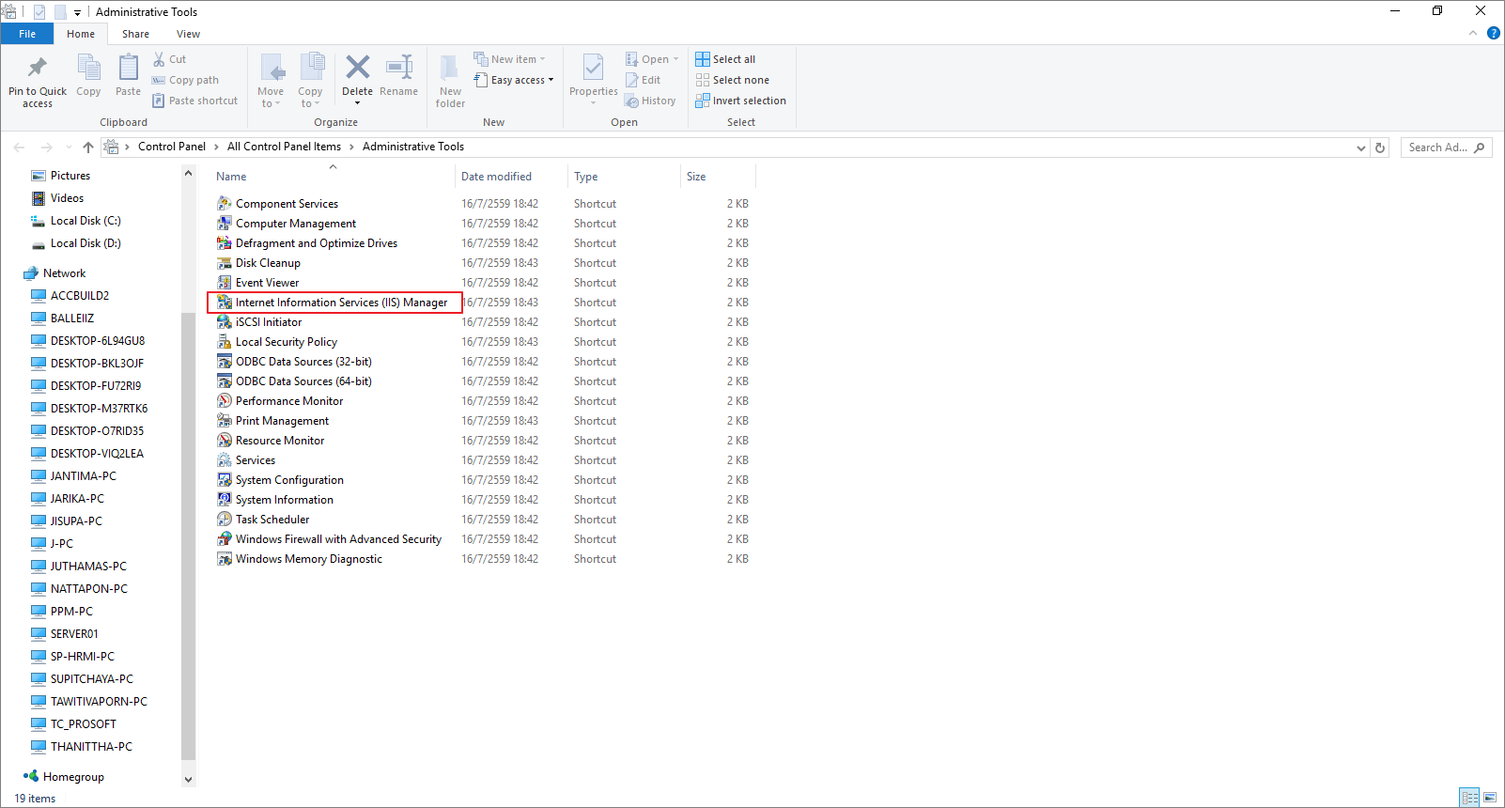Click the Help question mark icon
This screenshot has width=1505, height=808.
[1494, 33]
